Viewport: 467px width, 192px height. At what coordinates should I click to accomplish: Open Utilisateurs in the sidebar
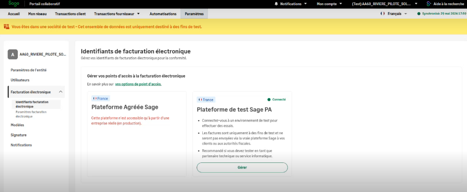20,80
